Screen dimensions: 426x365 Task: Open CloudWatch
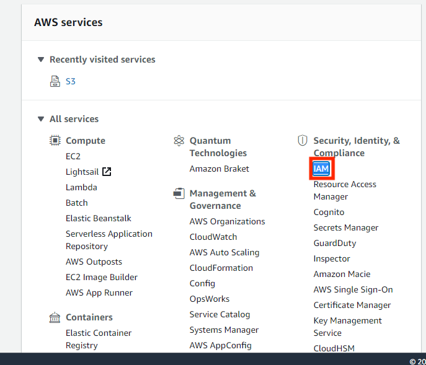pyautogui.click(x=213, y=237)
